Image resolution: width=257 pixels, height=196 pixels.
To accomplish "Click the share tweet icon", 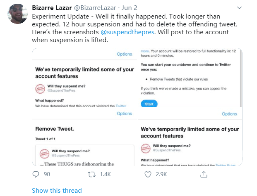I will [203, 175].
